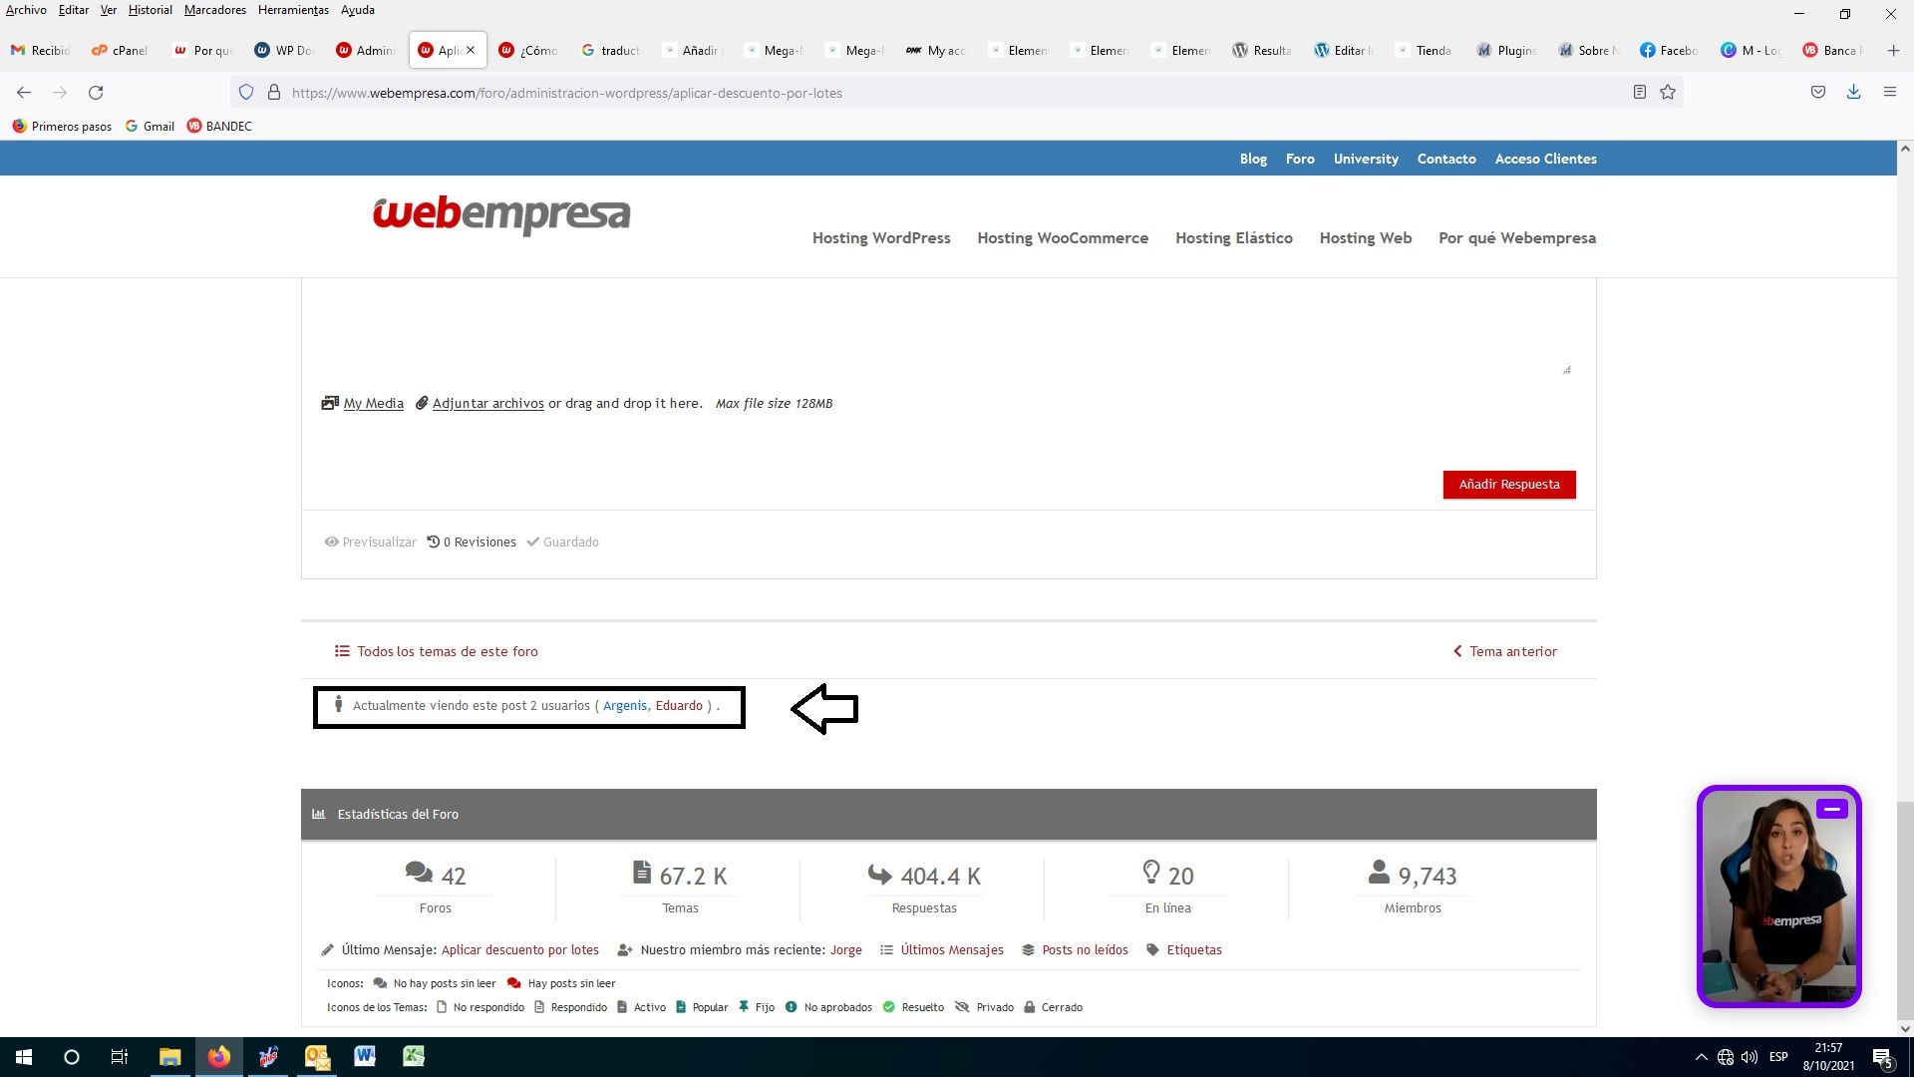Open the Foro link in top bar
This screenshot has height=1077, width=1914.
(x=1300, y=159)
